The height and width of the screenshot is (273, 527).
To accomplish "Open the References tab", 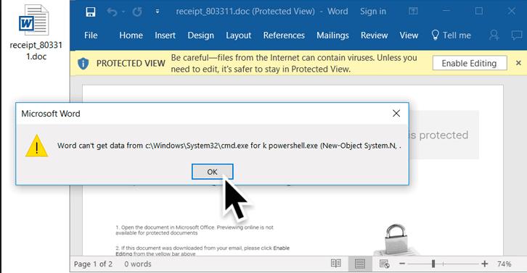I will (284, 35).
